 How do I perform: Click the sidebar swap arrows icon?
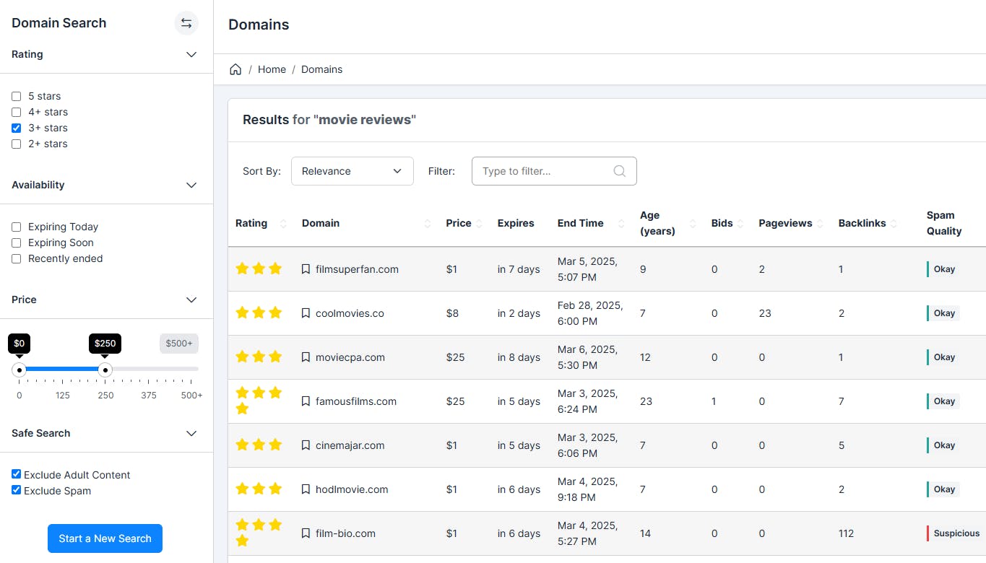(x=186, y=23)
